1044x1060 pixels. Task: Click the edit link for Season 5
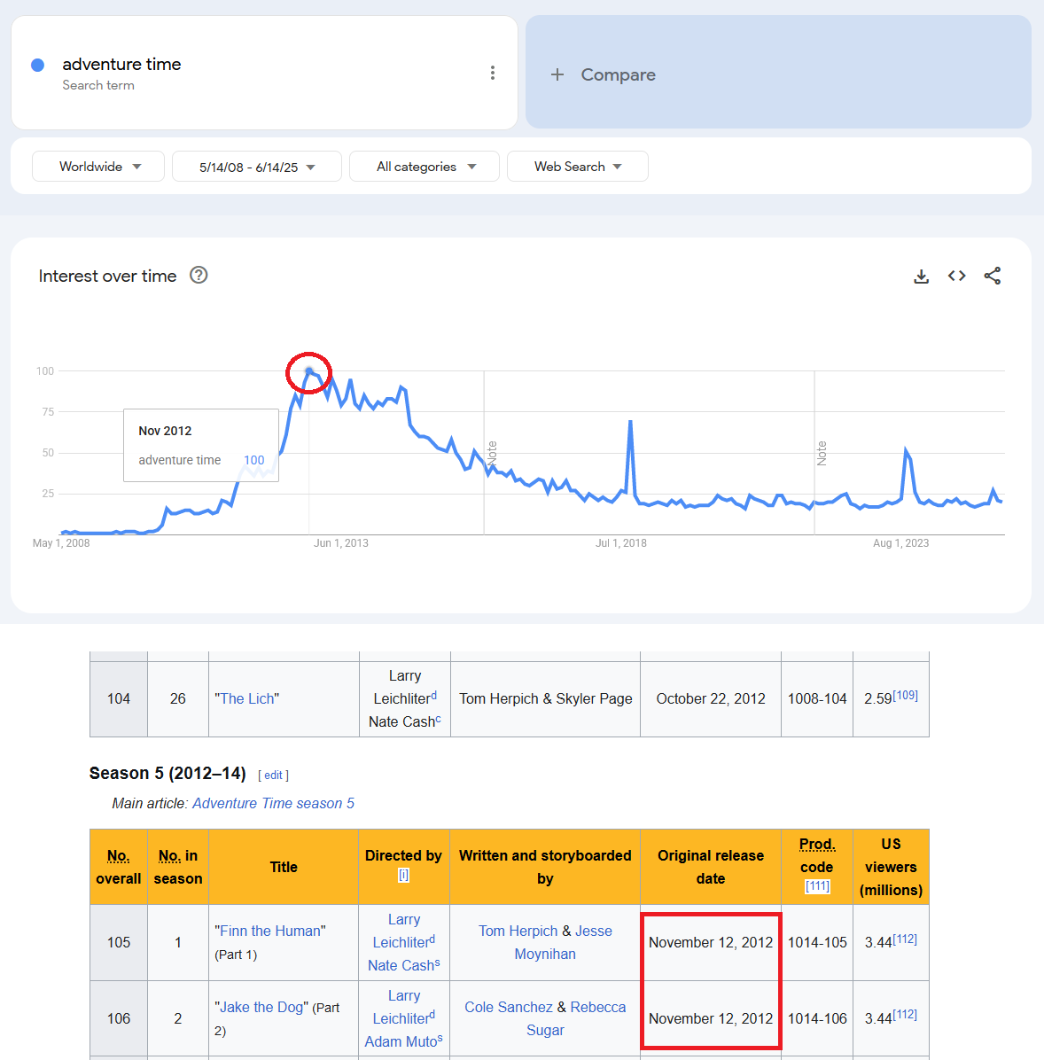[x=273, y=776]
